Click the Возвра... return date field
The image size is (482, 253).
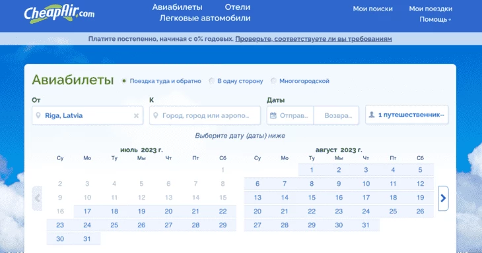pyautogui.click(x=336, y=115)
